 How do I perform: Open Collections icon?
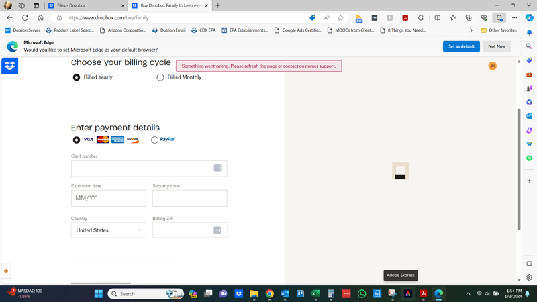468,18
